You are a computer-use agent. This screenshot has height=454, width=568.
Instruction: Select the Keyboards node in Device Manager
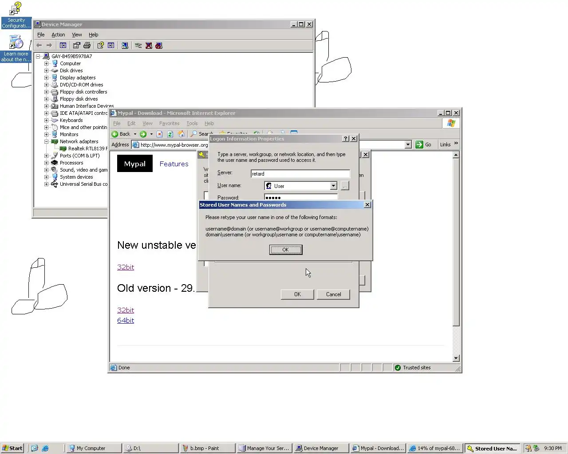(x=71, y=120)
